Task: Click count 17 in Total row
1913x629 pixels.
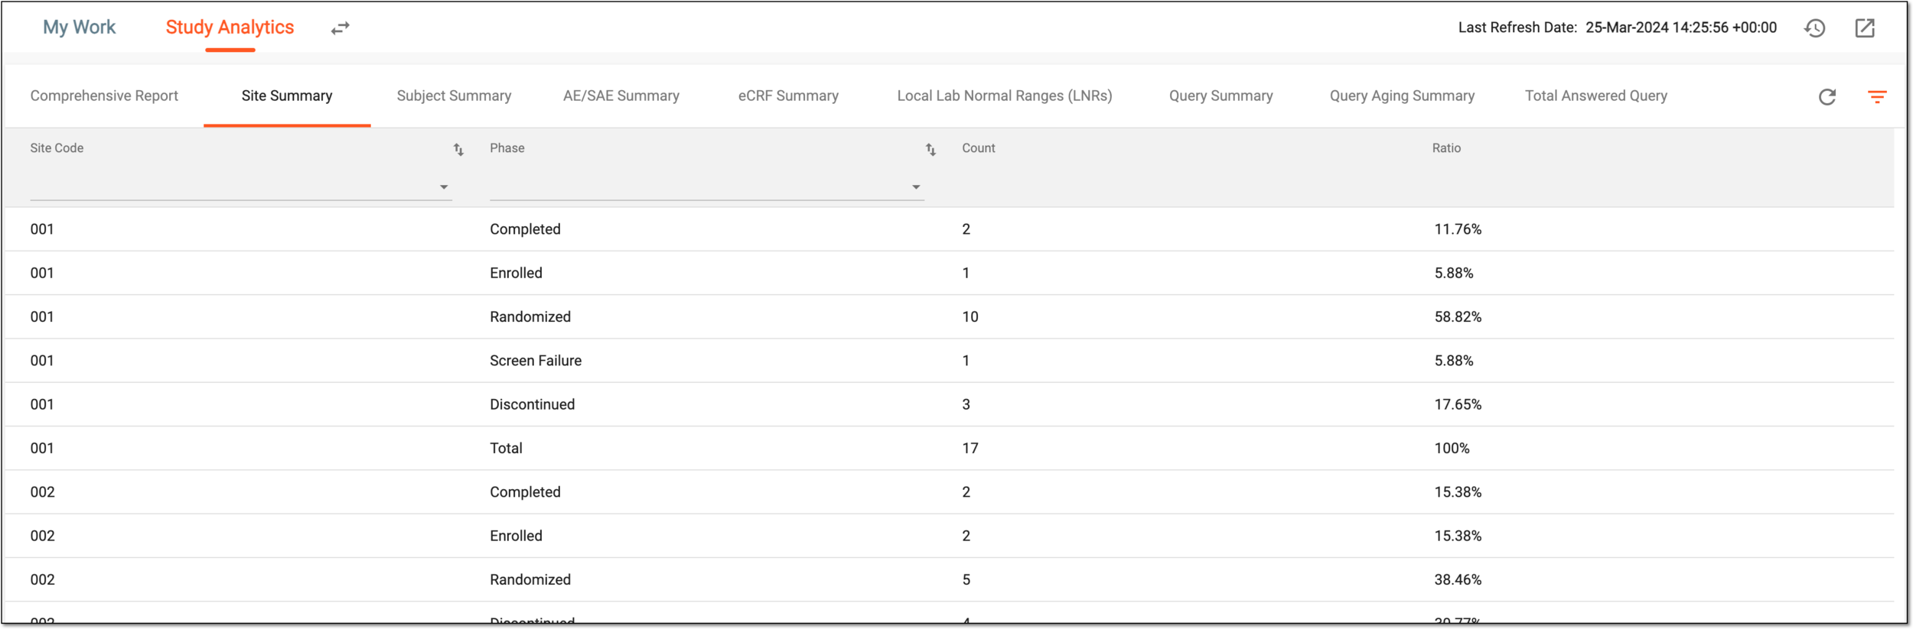Action: coord(970,448)
